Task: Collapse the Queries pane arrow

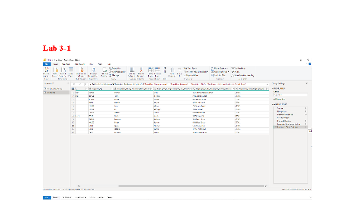Action: click(x=68, y=83)
